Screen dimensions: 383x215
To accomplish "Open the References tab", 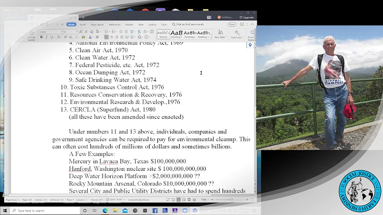I will pyautogui.click(x=115, y=24).
